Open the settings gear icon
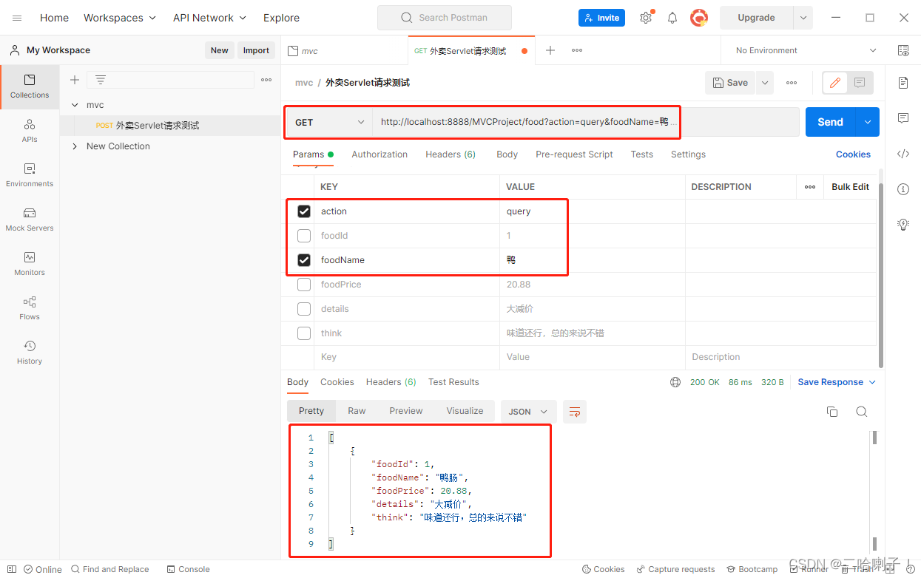 pyautogui.click(x=646, y=18)
